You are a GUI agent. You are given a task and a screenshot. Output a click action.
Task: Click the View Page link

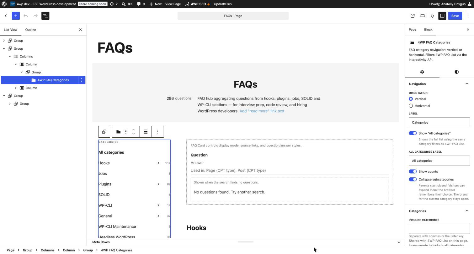173,4
